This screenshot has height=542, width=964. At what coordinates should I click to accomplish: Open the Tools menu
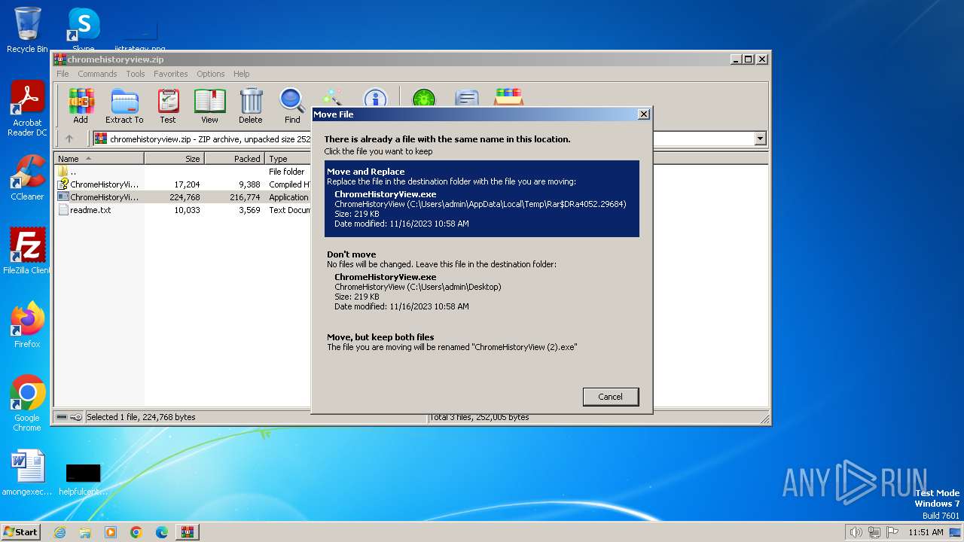click(x=136, y=74)
